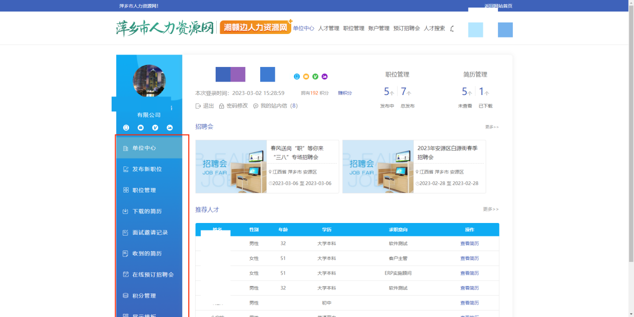
Task: Click the 密码修改 link
Action: pyautogui.click(x=237, y=106)
